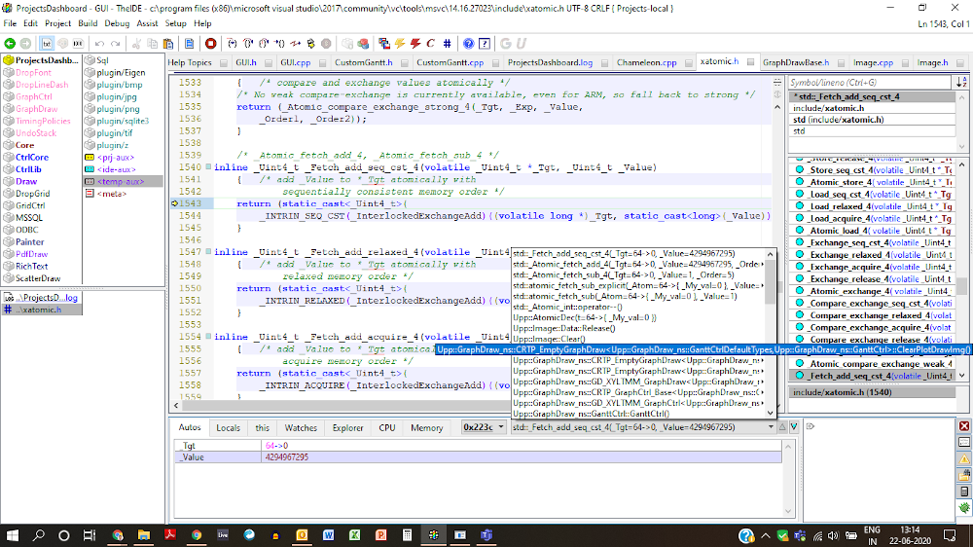Screen dimensions: 973x547
Task: Toggle the txt view mode button
Action: pos(46,44)
